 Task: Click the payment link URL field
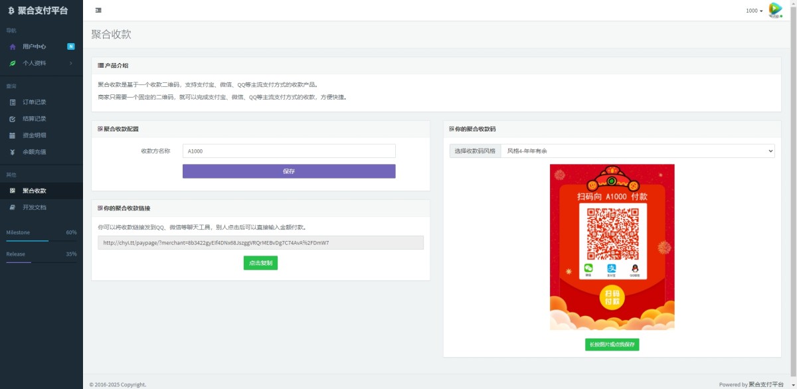pyautogui.click(x=260, y=243)
